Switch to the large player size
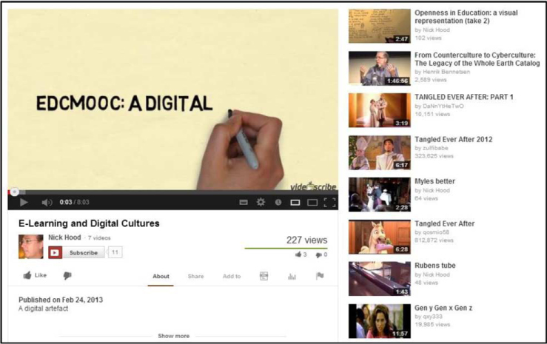The width and height of the screenshot is (547, 344). (x=312, y=202)
